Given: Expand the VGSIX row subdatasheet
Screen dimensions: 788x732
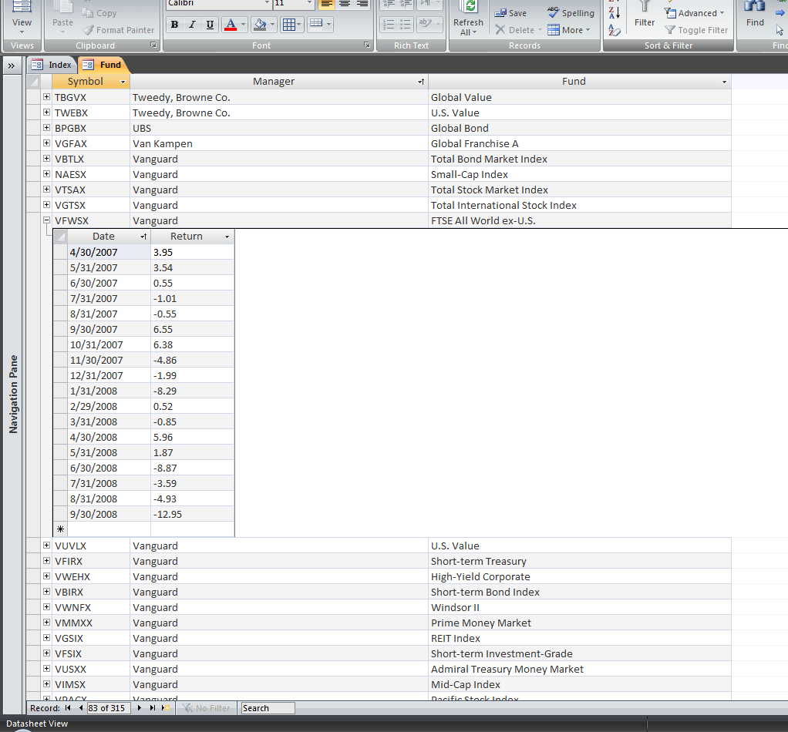Looking at the screenshot, I should point(47,638).
